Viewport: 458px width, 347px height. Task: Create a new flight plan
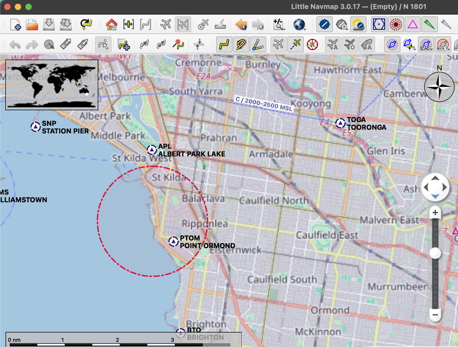click(x=16, y=25)
